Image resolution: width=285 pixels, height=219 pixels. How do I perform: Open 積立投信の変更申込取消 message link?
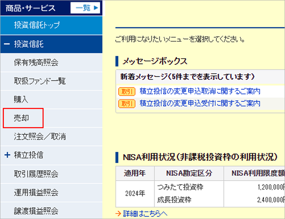(x=200, y=91)
